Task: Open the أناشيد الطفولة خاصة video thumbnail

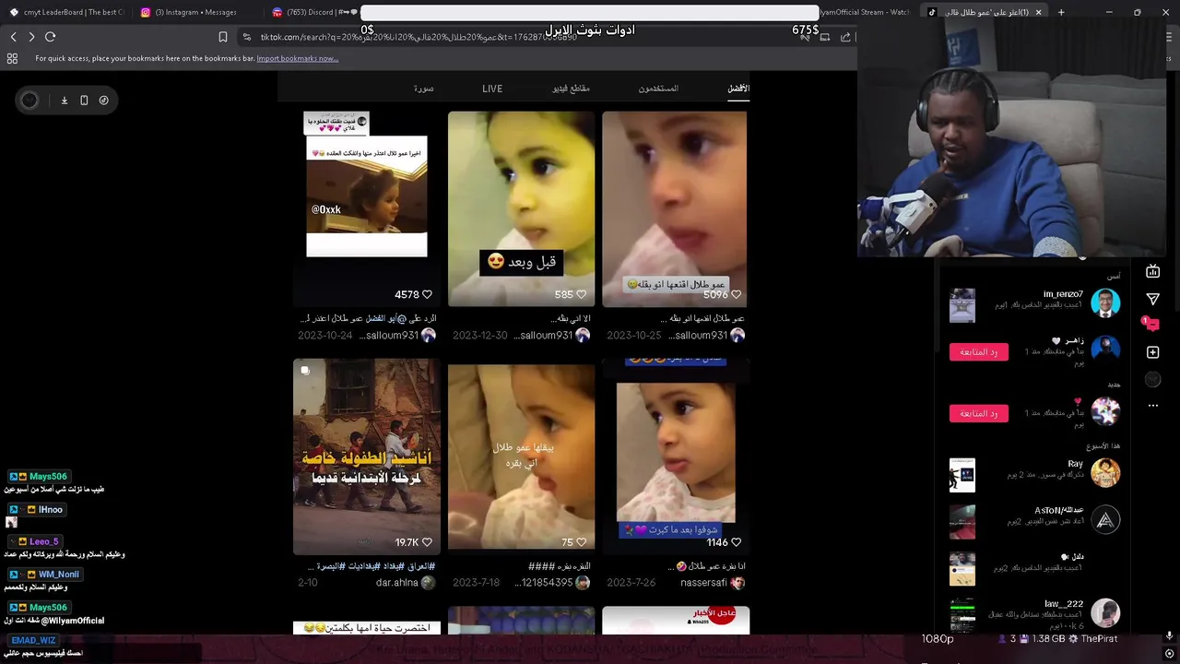Action: point(367,456)
